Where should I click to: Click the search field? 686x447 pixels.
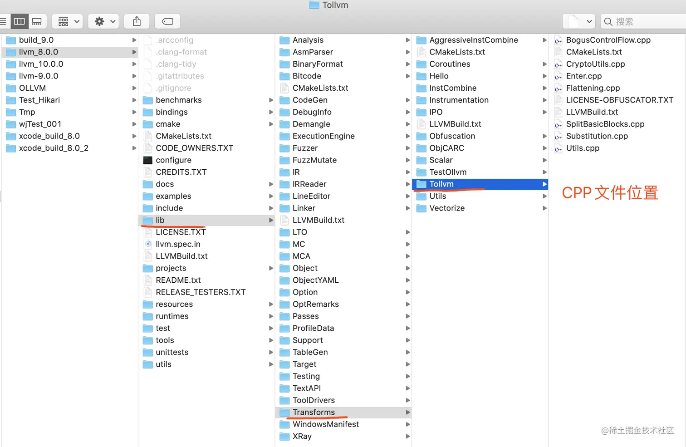coord(644,21)
